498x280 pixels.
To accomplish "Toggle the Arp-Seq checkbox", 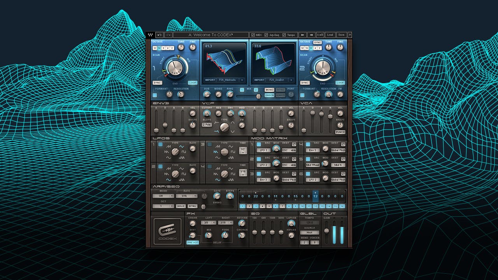I will (x=266, y=35).
